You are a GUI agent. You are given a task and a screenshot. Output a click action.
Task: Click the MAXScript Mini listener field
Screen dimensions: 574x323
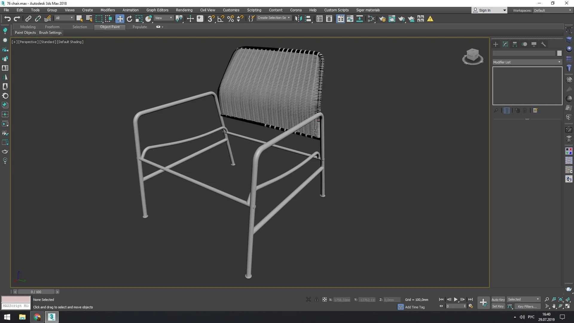pos(16,306)
